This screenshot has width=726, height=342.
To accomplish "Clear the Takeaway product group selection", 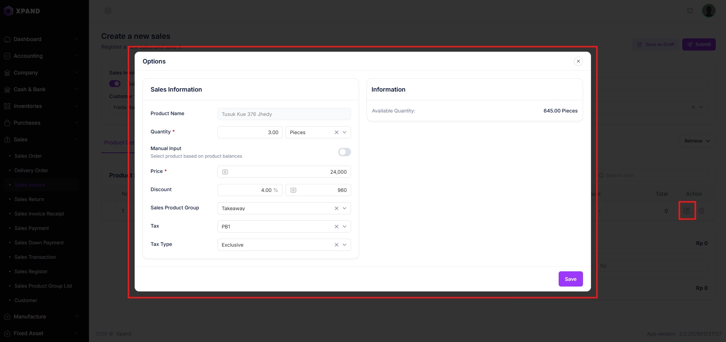I will click(x=336, y=208).
